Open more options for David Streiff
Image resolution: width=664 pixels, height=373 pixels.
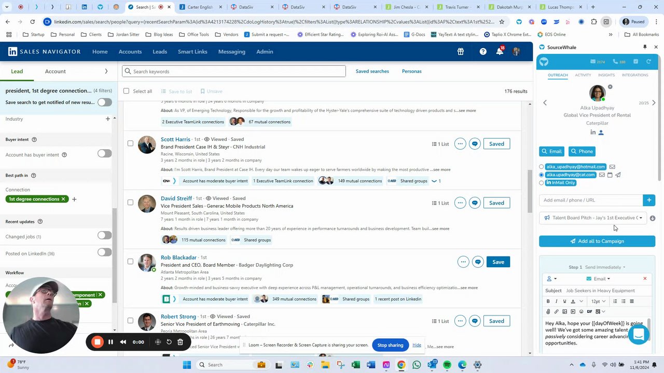coord(460,203)
